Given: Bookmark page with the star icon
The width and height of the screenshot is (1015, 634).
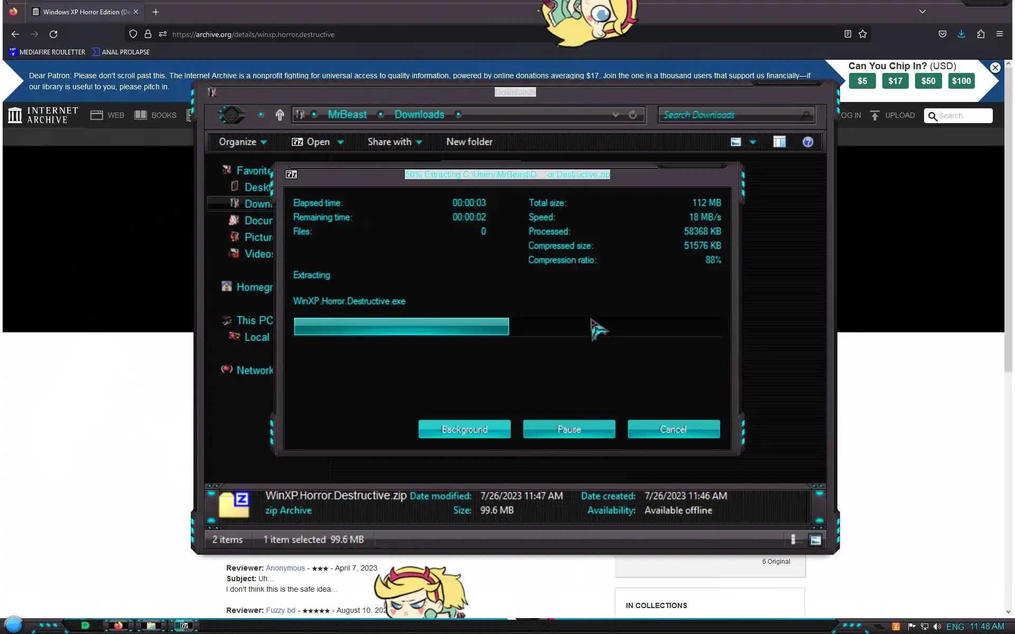Looking at the screenshot, I should pyautogui.click(x=863, y=34).
